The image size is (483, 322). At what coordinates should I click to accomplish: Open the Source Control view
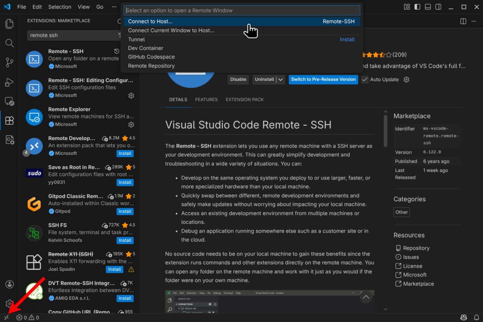click(9, 62)
